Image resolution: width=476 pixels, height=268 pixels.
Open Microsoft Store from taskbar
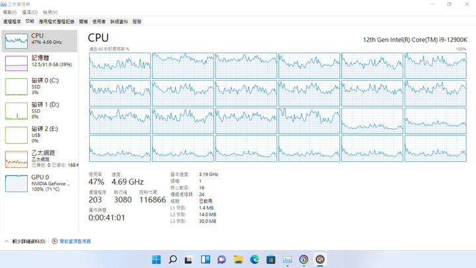click(271, 259)
